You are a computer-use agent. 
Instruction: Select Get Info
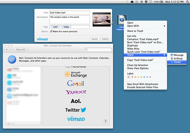(x=145, y=36)
